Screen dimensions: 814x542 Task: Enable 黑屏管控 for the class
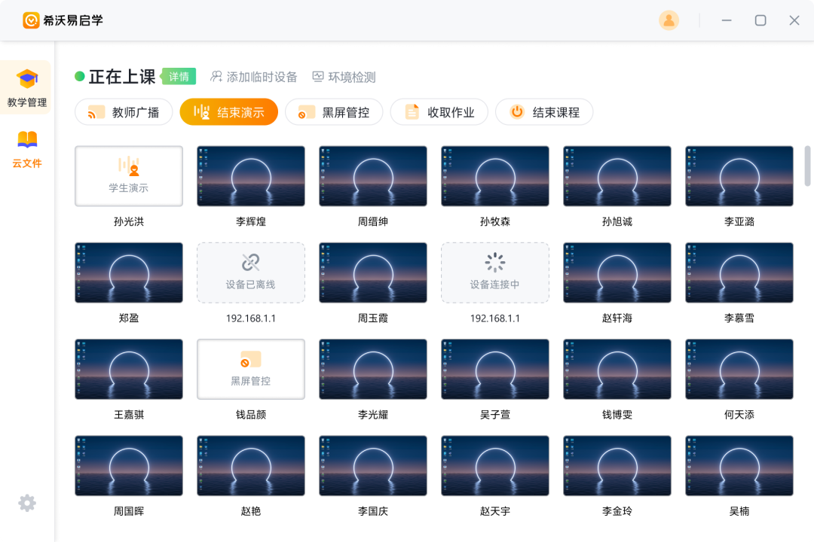tap(334, 112)
